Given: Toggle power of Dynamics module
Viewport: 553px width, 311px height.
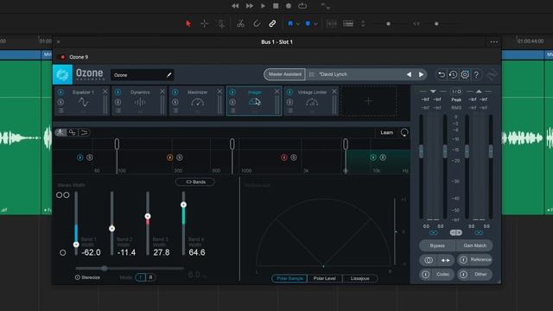Looking at the screenshot, I should [x=118, y=92].
